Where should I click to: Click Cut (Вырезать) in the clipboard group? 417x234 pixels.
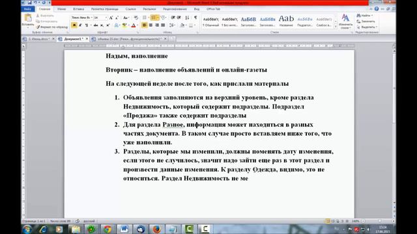45,16
